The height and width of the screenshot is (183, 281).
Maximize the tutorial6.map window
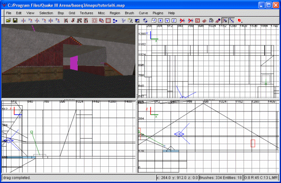coord(269,5)
